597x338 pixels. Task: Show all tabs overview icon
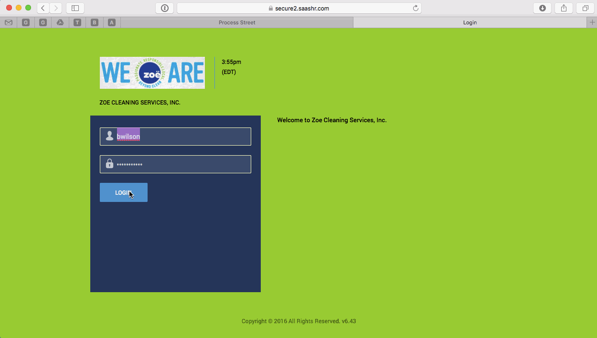585,8
